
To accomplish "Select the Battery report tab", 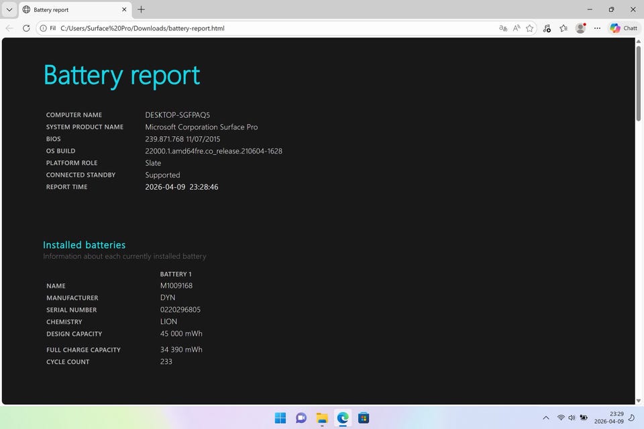I will pos(67,10).
